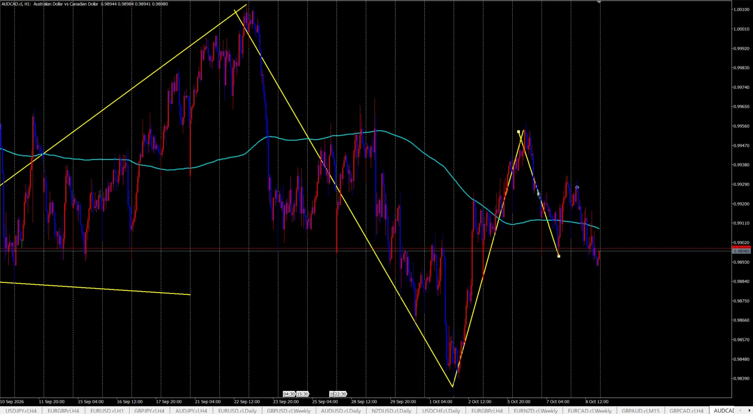Click the tab scroll right arrow
This screenshot has width=753, height=414.
[750, 411]
